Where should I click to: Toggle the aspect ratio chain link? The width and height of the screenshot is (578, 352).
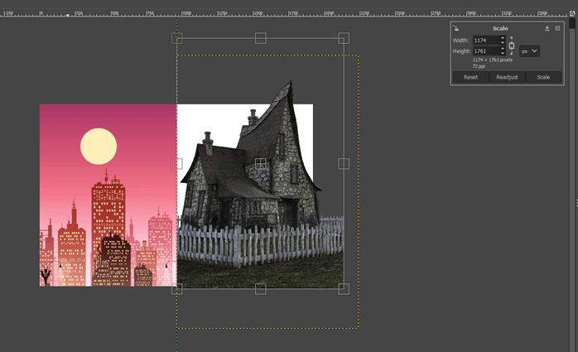512,46
